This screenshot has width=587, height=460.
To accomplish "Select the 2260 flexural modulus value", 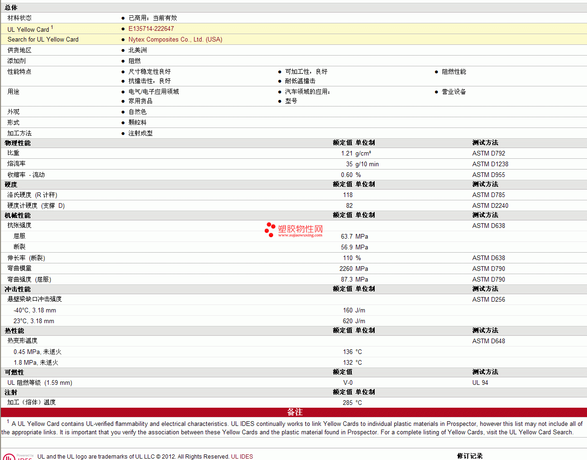I will (346, 269).
